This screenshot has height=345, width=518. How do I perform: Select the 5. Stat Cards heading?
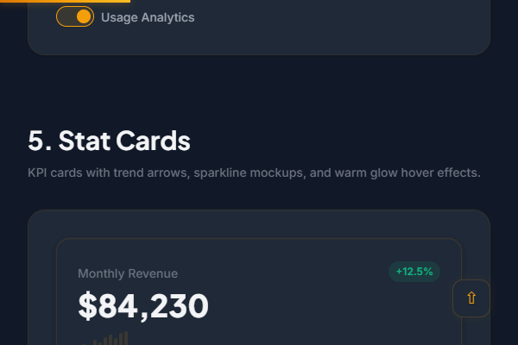coord(109,141)
